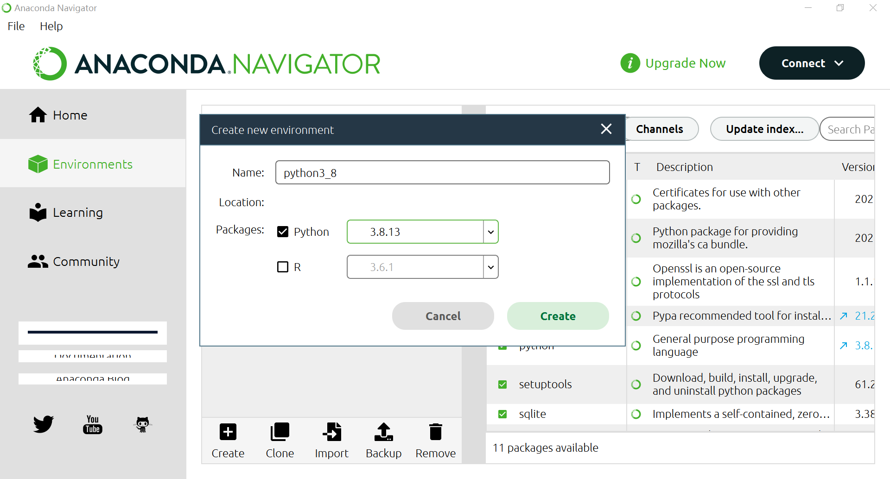
Task: Click status circle for Openssl row
Action: [x=636, y=282]
